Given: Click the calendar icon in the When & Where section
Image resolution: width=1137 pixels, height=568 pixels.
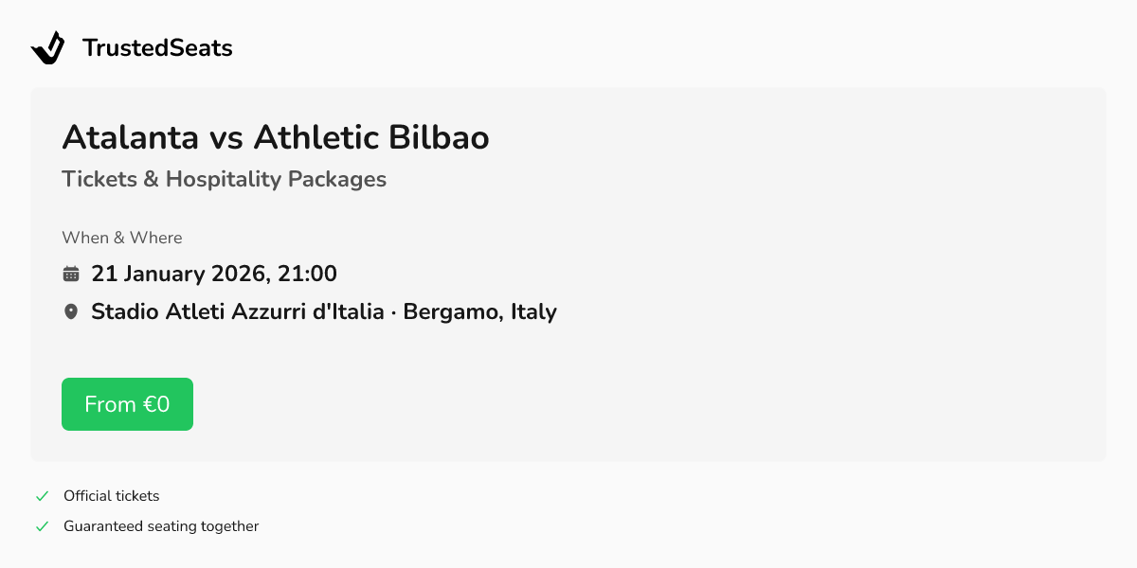Looking at the screenshot, I should pos(71,274).
